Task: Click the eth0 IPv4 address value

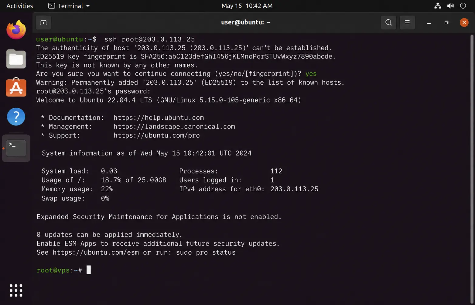Action: [294, 189]
